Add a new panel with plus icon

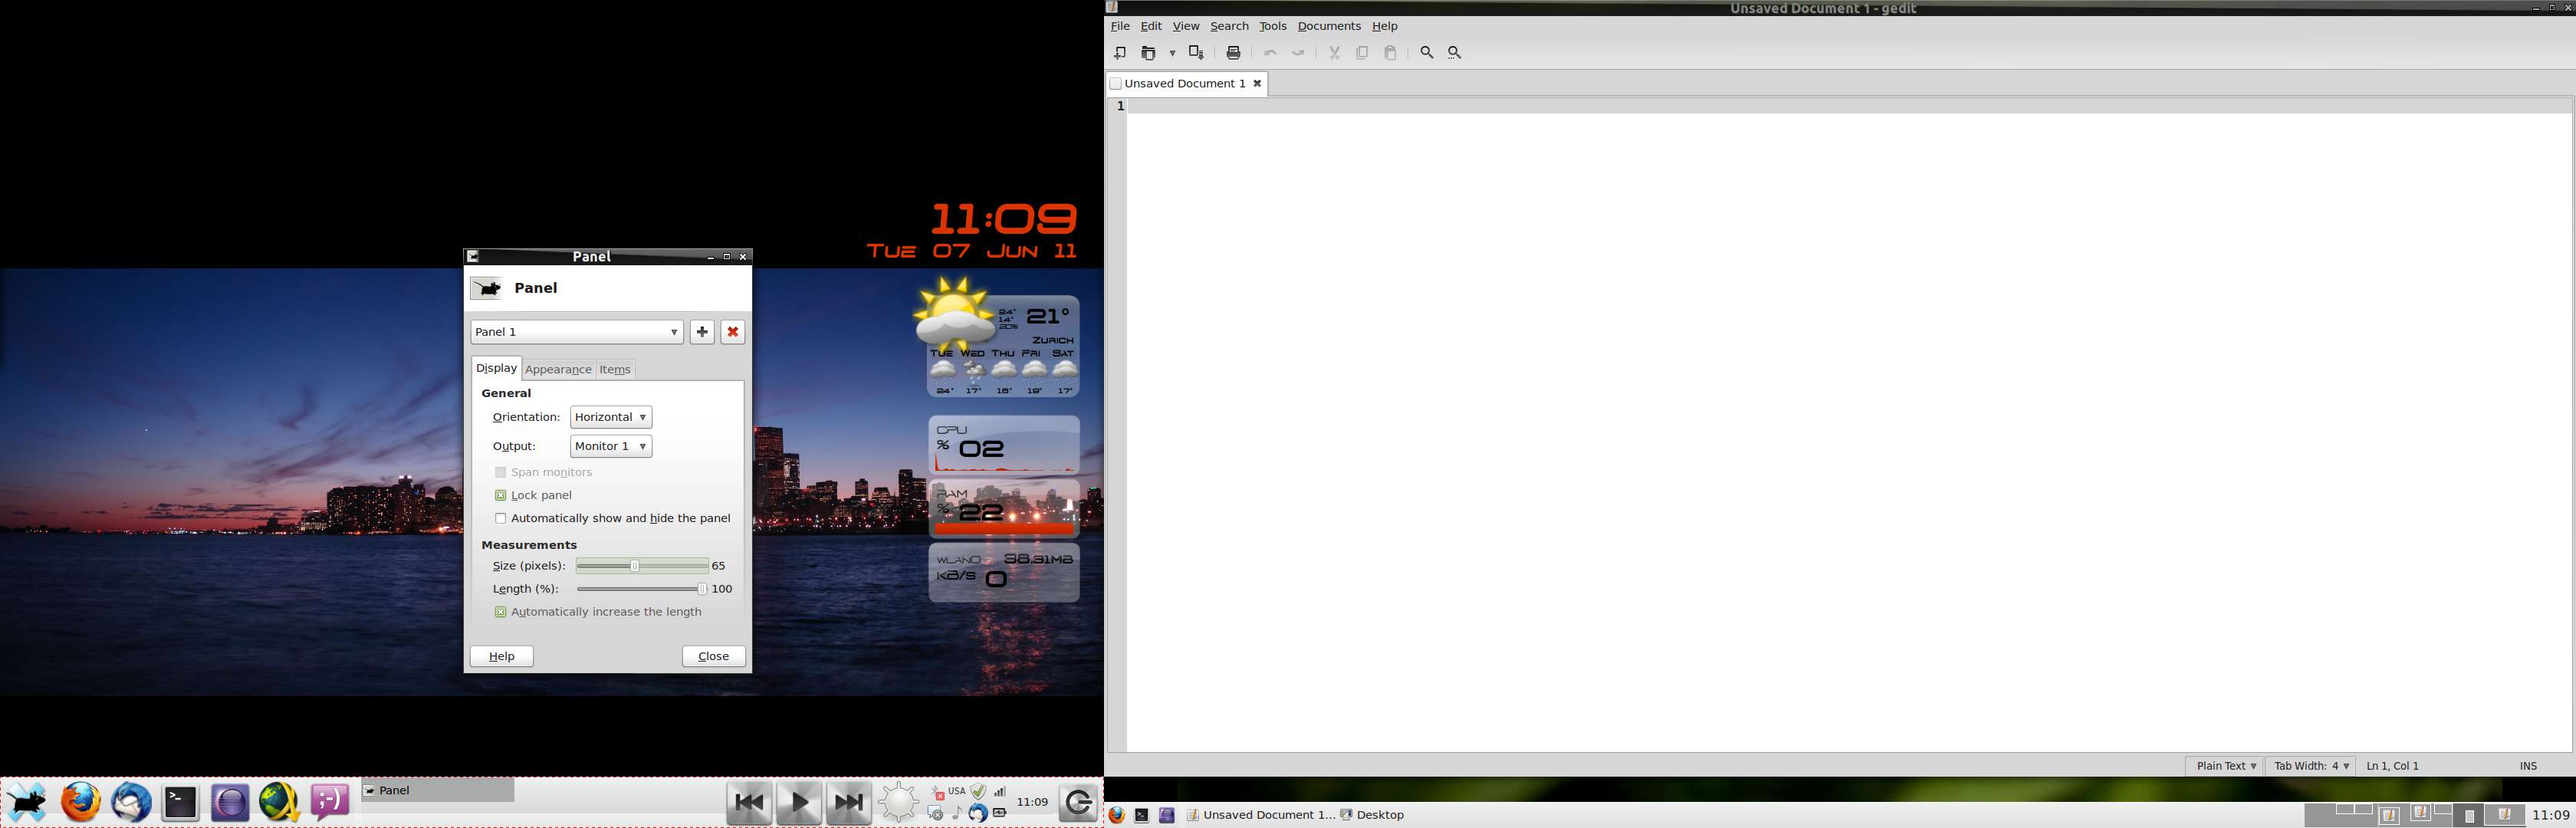[x=702, y=332]
